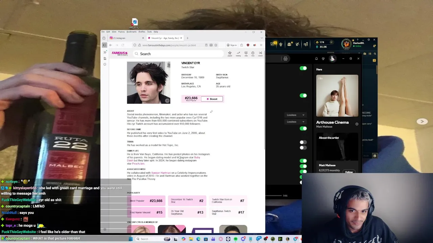This screenshot has width=433, height=243.
Task: Go back in Firefox
Action: pyautogui.click(x=111, y=45)
